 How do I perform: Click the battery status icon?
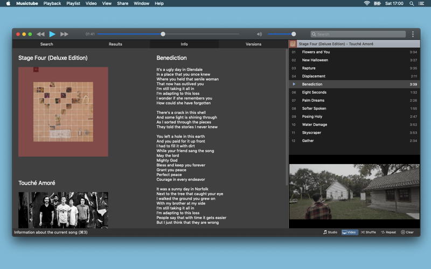click(377, 3)
